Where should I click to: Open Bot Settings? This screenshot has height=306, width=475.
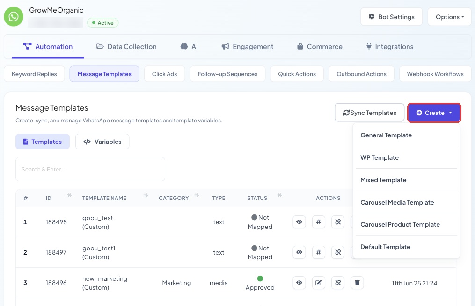tap(391, 17)
